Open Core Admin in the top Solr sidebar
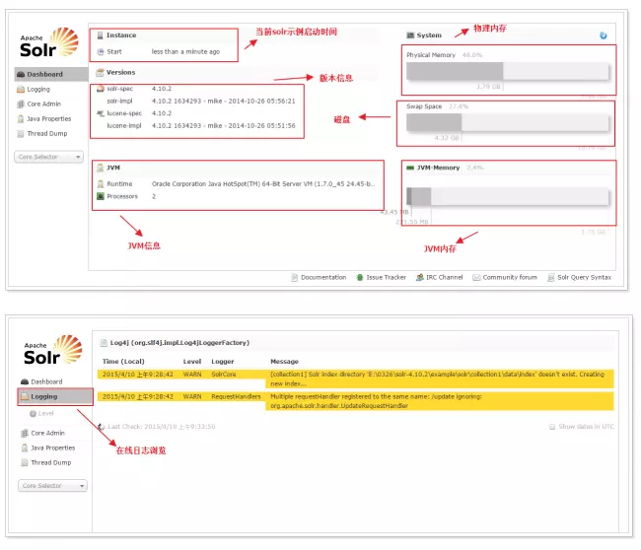641x550 pixels. point(43,103)
